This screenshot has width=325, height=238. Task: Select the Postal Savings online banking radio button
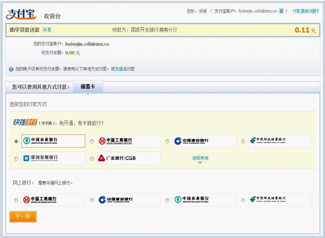tap(243, 200)
